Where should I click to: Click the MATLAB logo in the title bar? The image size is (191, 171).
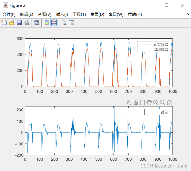[5, 5]
